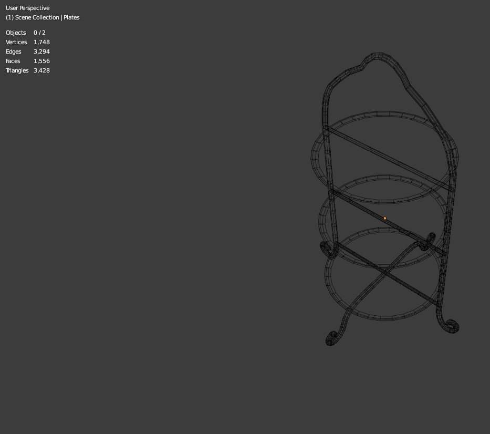Image resolution: width=490 pixels, height=434 pixels.
Task: Click the Vertices count 1,748
Action: coord(41,42)
